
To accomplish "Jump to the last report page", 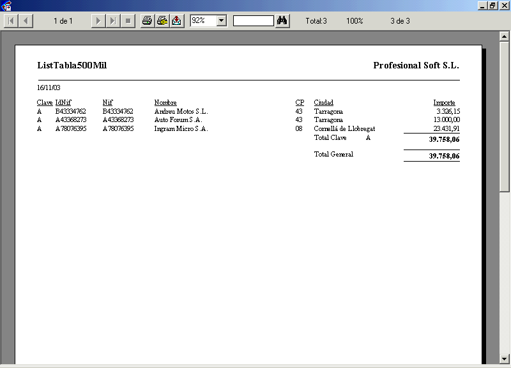I will [x=112, y=21].
